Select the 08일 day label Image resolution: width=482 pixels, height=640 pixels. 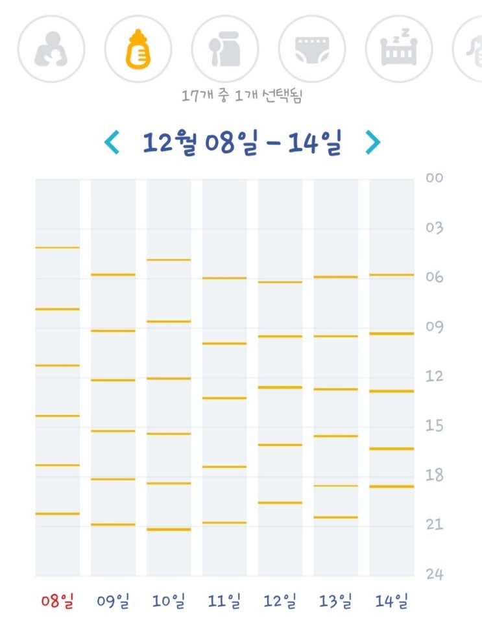[58, 602]
